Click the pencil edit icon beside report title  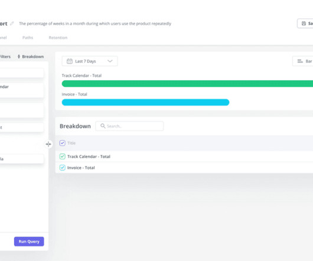tap(12, 24)
